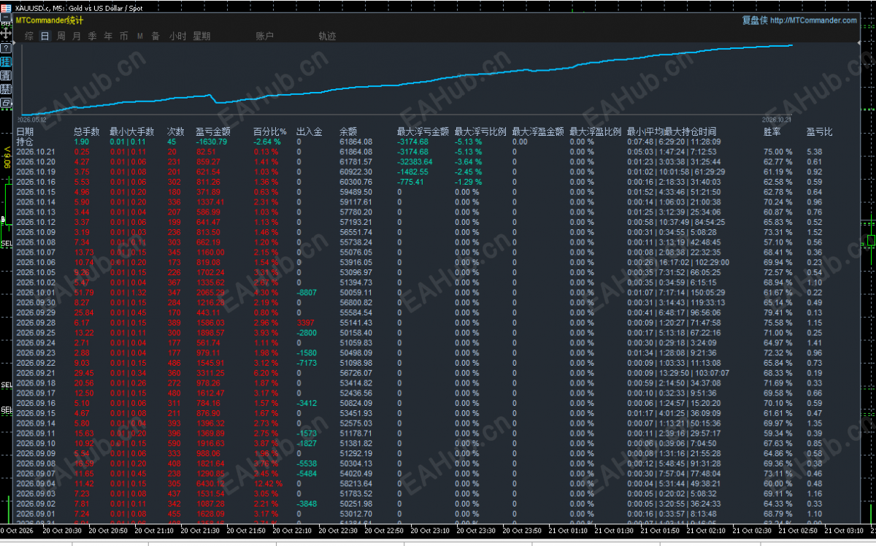Screen dimensions: 876x546
Task: Click the -8807 deposit/withdrawal value
Action: tap(307, 292)
